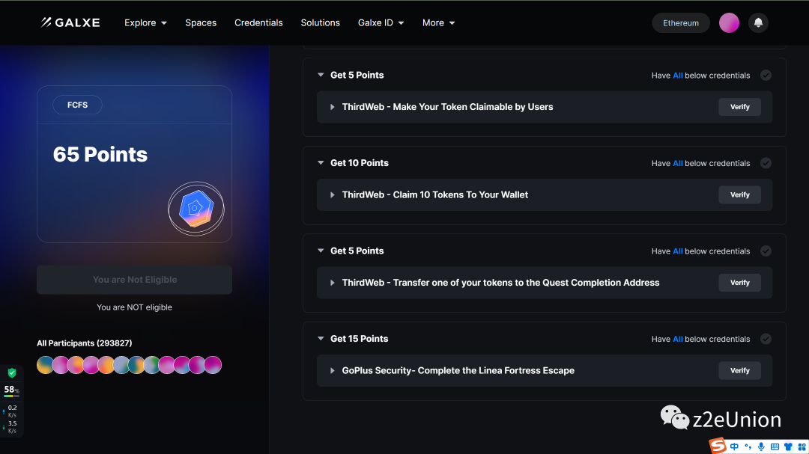
Task: Click the check circle for ThirdWeb Claim 10 Tokens group
Action: click(x=766, y=163)
